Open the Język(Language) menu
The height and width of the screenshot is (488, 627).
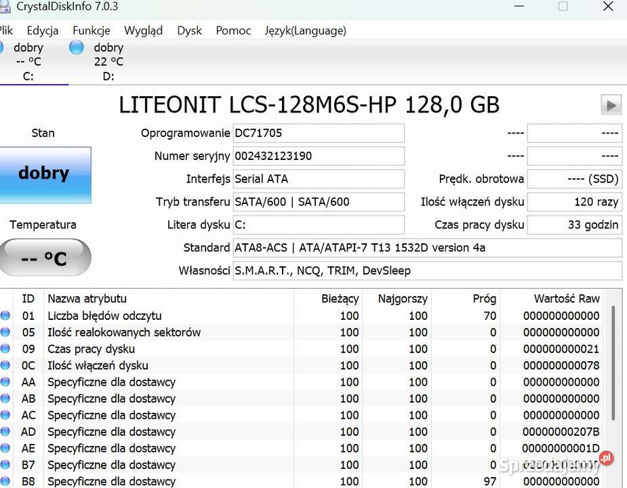tap(305, 30)
